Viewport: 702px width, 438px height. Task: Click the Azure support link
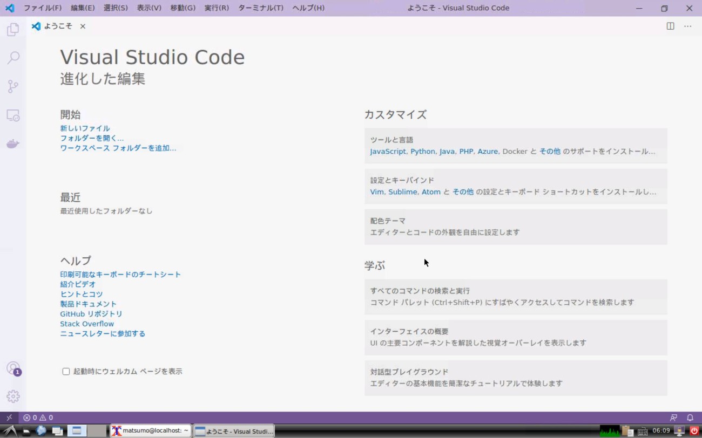[x=488, y=152]
